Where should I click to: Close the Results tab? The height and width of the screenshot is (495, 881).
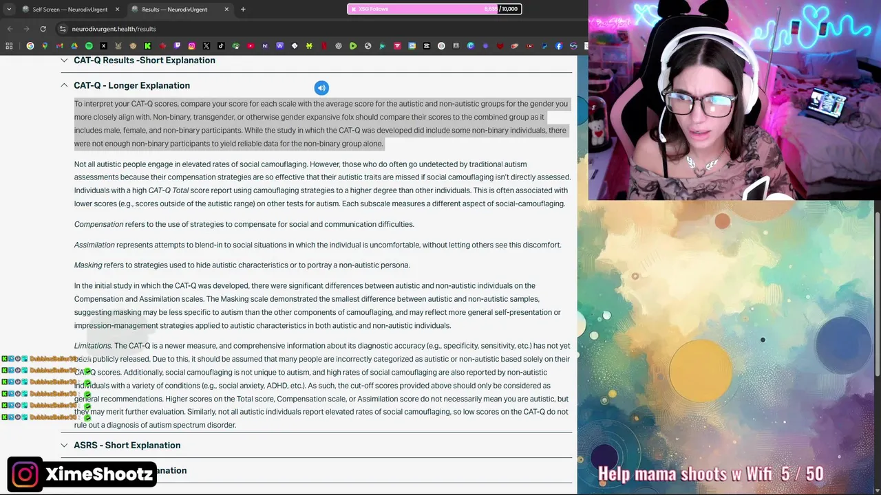(x=226, y=10)
